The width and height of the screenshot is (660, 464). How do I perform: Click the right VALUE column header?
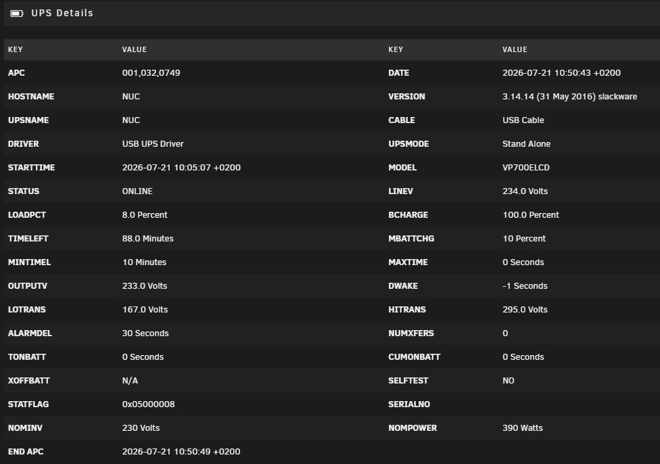tap(515, 49)
